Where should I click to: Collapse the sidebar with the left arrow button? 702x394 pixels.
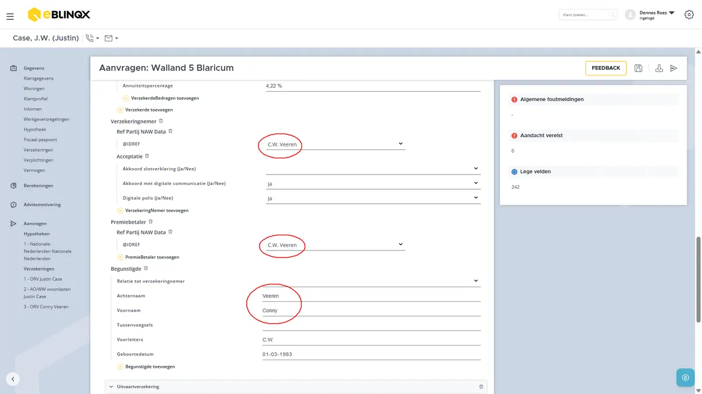pyautogui.click(x=13, y=378)
